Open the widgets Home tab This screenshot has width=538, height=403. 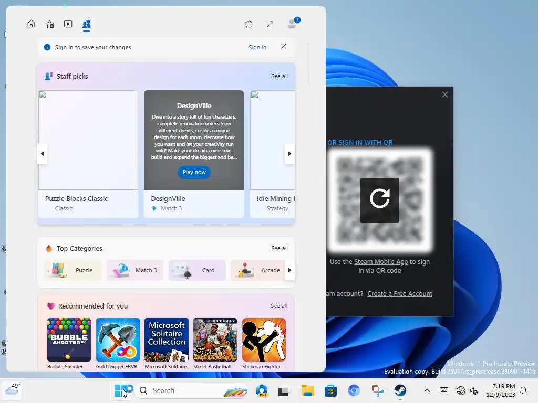click(31, 24)
